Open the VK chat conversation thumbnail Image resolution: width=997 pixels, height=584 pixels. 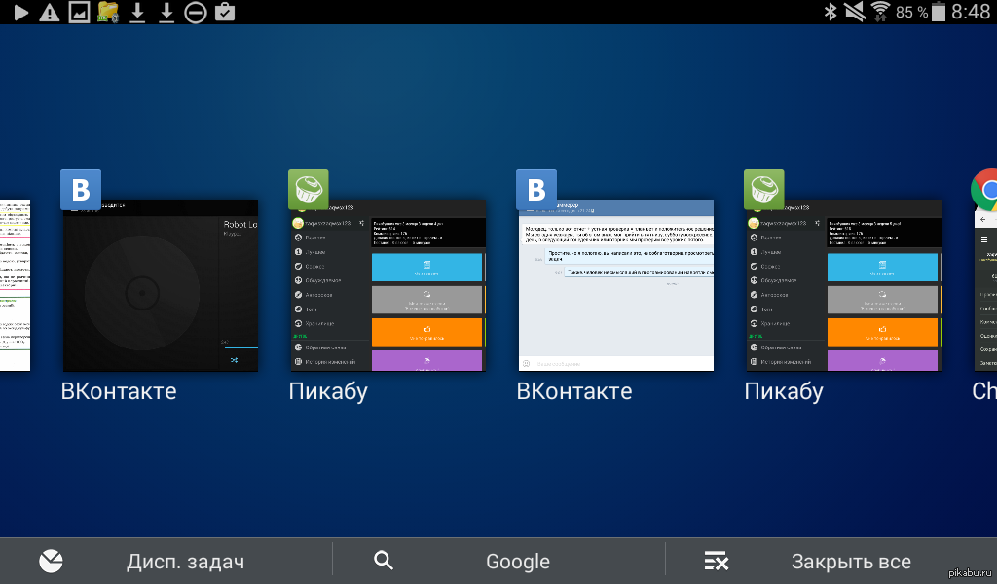(x=616, y=285)
